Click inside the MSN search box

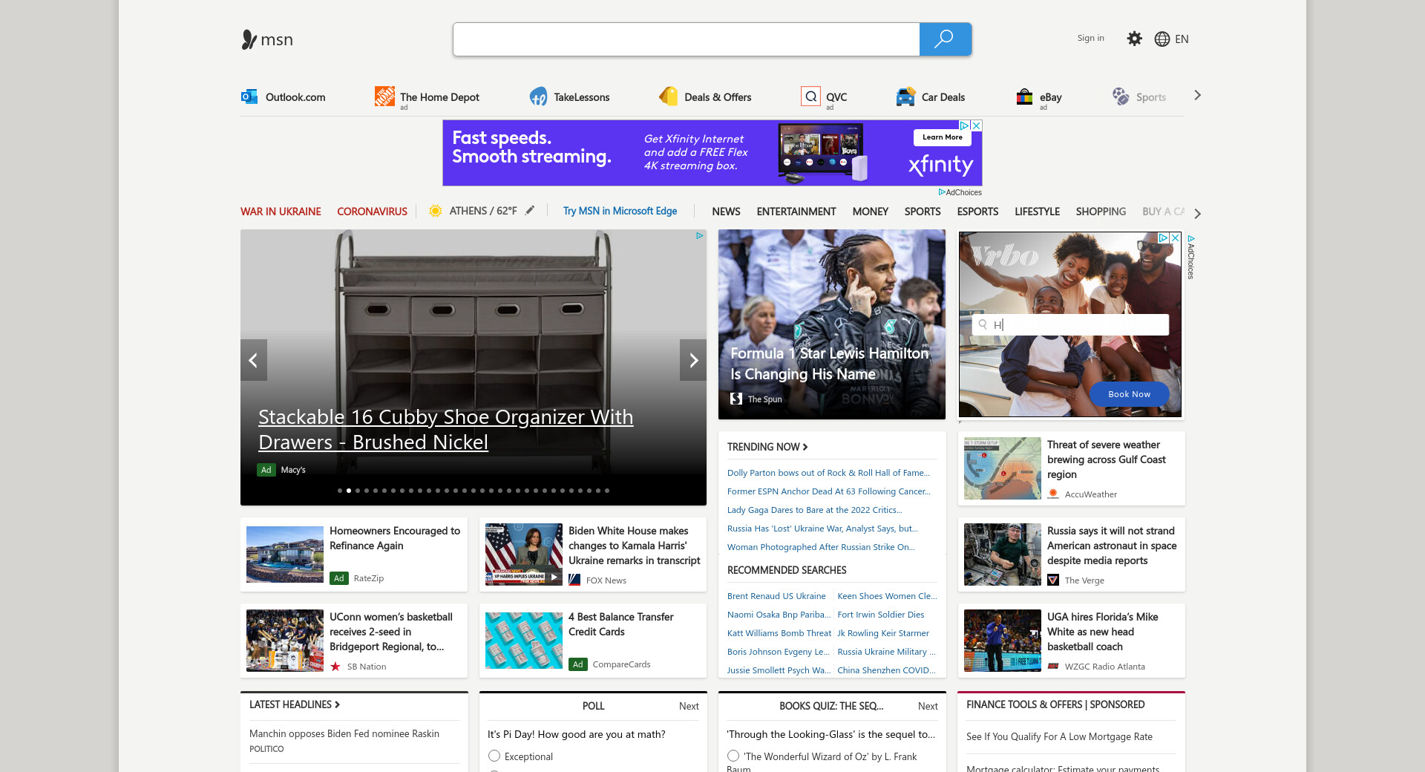click(x=686, y=39)
